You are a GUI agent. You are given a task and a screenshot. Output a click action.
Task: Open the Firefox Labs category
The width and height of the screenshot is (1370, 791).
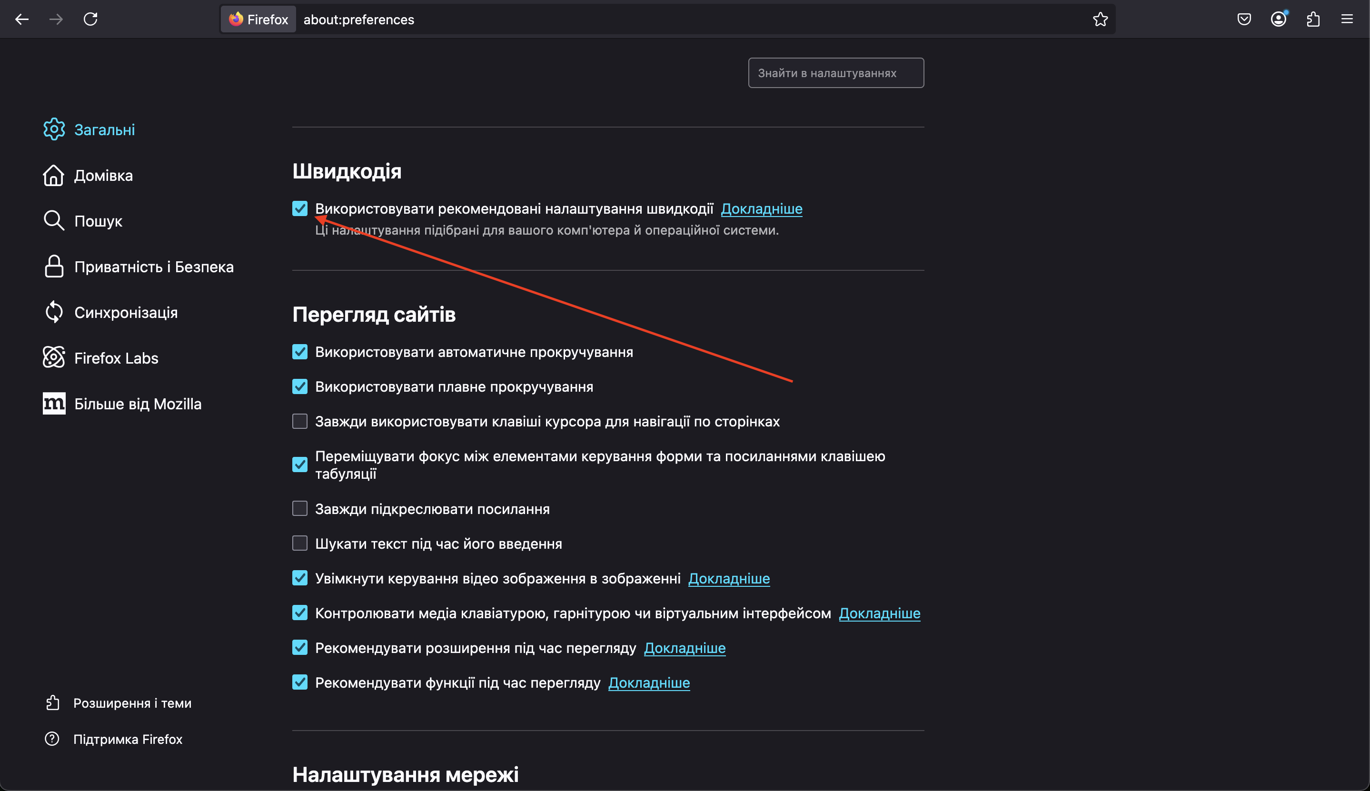pyautogui.click(x=116, y=358)
